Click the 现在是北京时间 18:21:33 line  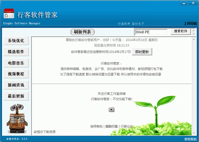tap(111, 46)
